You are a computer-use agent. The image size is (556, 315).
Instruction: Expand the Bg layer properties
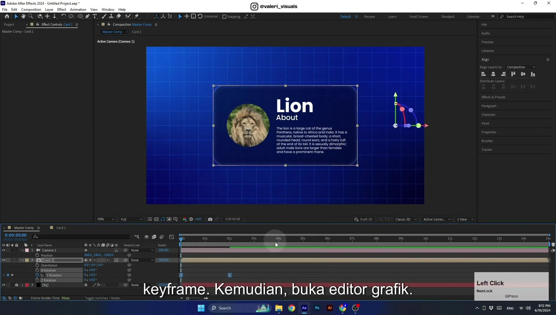tap(22, 285)
